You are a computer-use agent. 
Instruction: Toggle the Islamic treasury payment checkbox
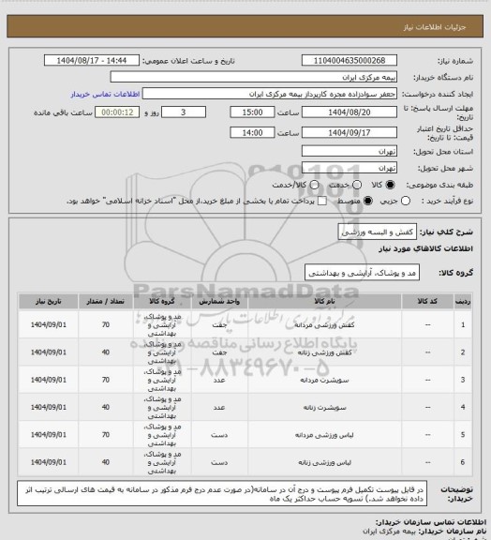coord(322,201)
